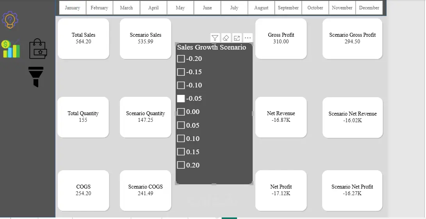Check the 0.00 scenario checkbox
426x219 pixels.
181,112
